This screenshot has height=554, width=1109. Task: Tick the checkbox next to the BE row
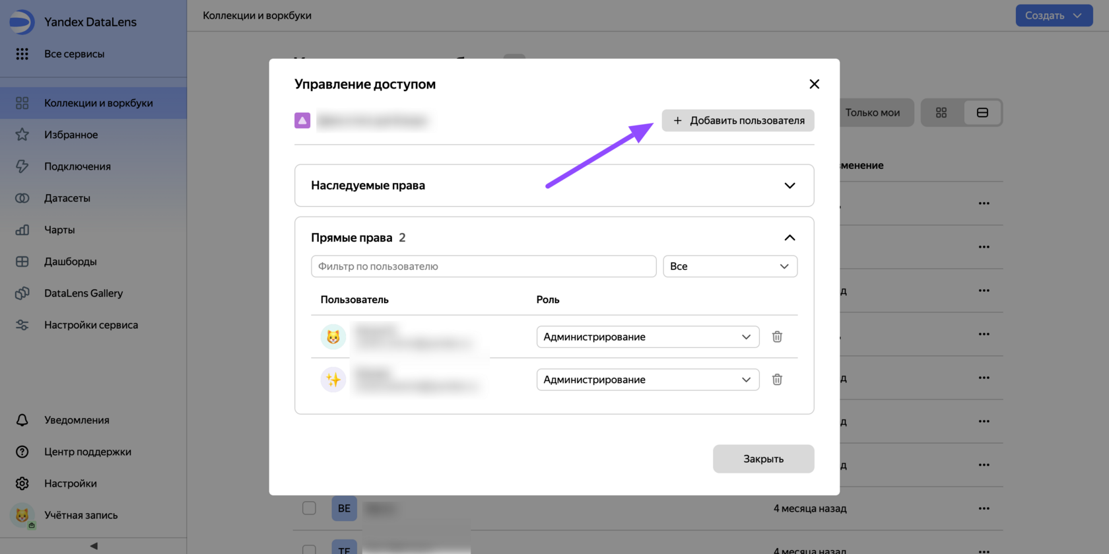click(309, 508)
